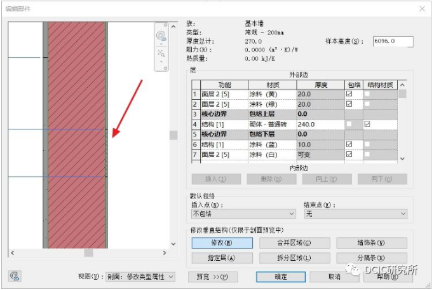Click the 向下(O) button
This screenshot has height=290, width=434.
tap(383, 179)
